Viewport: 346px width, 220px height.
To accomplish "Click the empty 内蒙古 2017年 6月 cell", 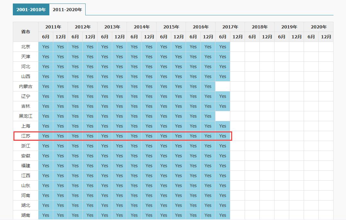I will pos(223,86).
